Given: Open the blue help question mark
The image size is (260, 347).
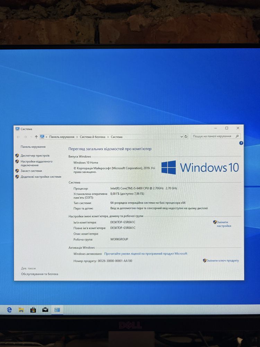Looking at the screenshot, I should [x=241, y=143].
